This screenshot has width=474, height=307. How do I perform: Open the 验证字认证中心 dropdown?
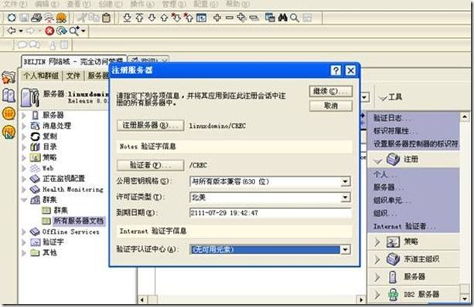pyautogui.click(x=345, y=249)
